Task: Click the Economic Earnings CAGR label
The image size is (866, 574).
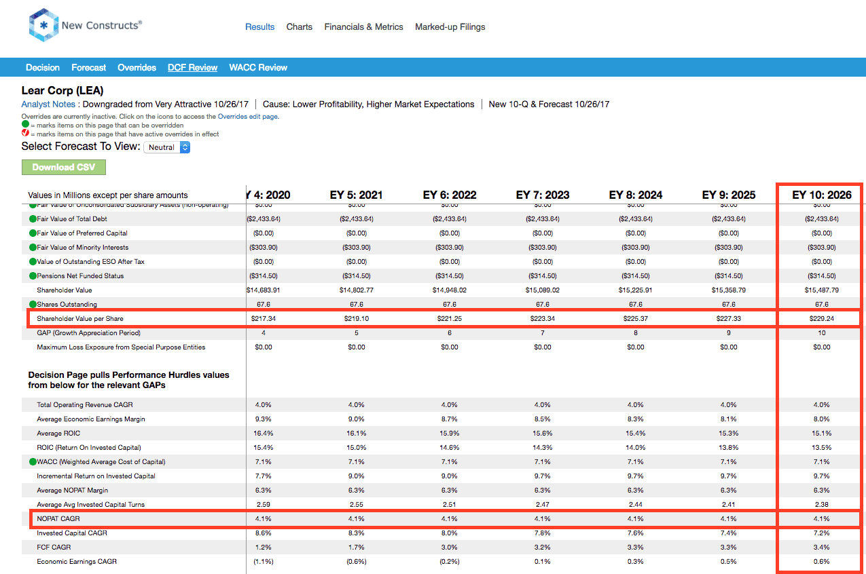Action: pos(77,561)
